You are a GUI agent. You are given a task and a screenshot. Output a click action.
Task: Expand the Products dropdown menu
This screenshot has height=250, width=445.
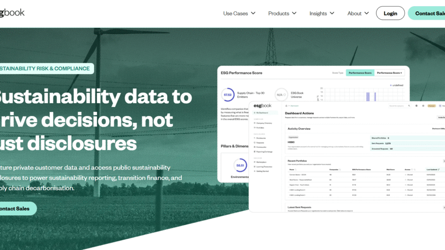click(282, 14)
